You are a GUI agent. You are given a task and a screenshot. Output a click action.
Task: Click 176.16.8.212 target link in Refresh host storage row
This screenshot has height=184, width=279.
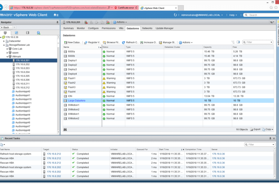54,154
